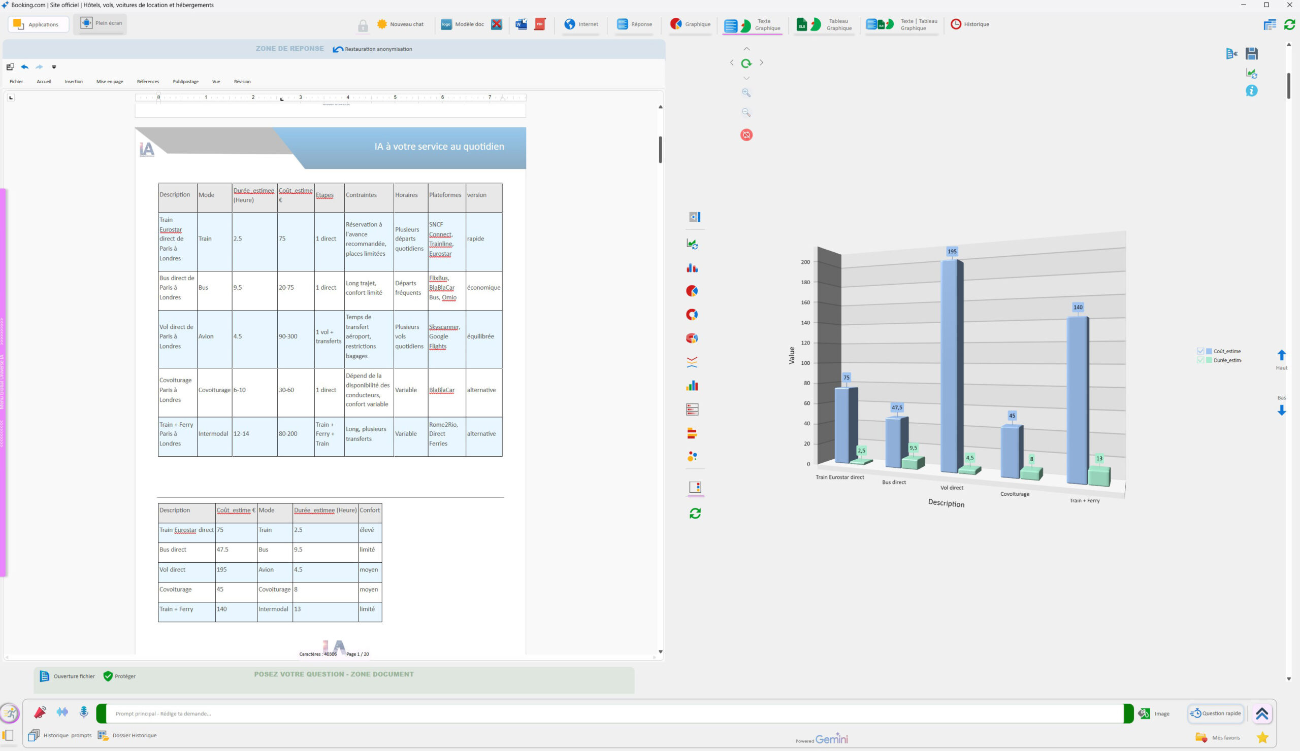This screenshot has height=751, width=1300.
Task: Click the red cancel icon below zoom
Action: [746, 135]
